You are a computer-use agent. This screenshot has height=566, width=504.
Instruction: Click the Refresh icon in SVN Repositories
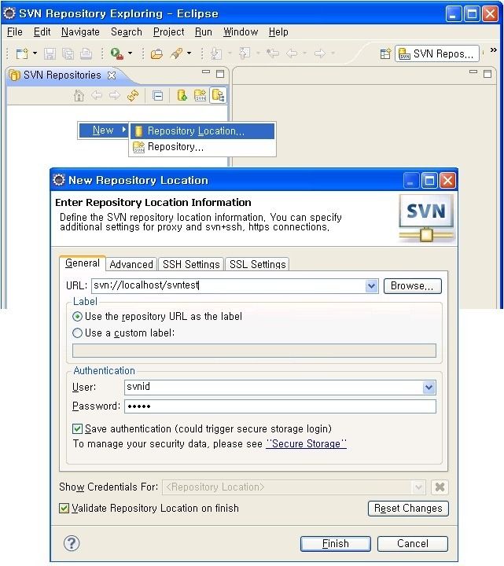click(133, 96)
